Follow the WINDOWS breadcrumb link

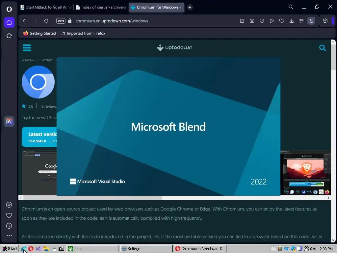pos(28,60)
